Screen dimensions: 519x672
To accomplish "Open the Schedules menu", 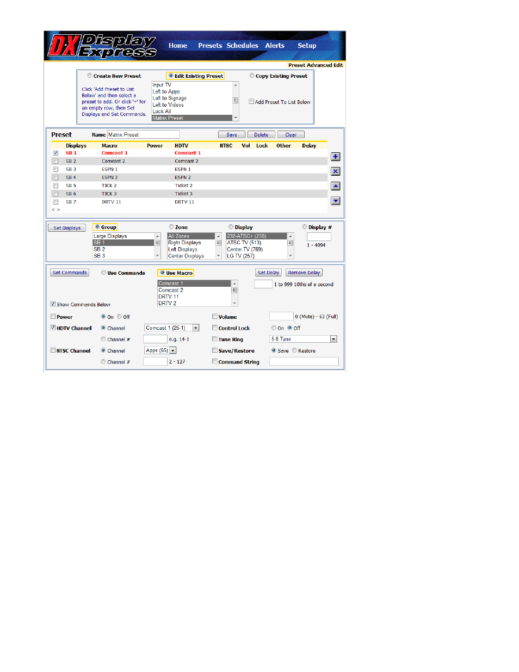I will (243, 46).
